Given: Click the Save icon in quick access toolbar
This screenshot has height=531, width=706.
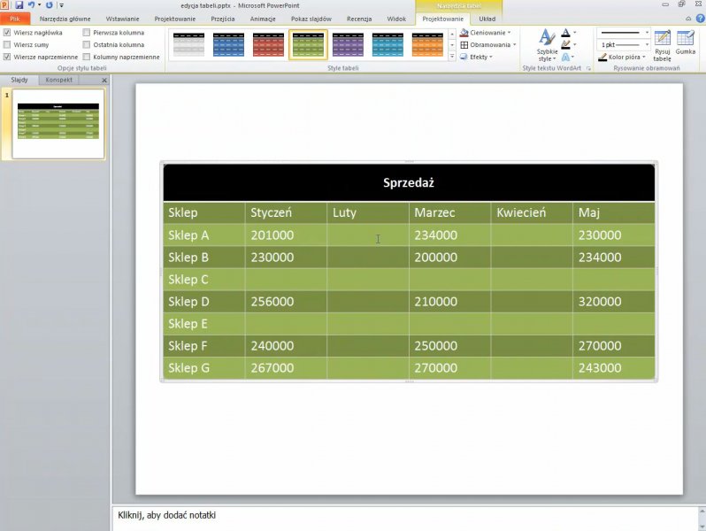Looking at the screenshot, I should (19, 5).
